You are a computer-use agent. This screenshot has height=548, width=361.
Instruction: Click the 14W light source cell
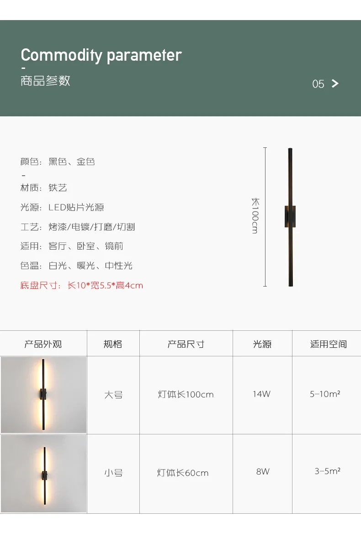[x=261, y=394]
